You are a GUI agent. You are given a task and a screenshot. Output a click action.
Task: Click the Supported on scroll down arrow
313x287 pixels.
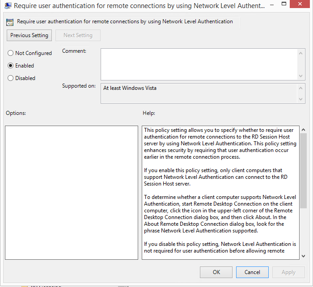[x=301, y=99]
